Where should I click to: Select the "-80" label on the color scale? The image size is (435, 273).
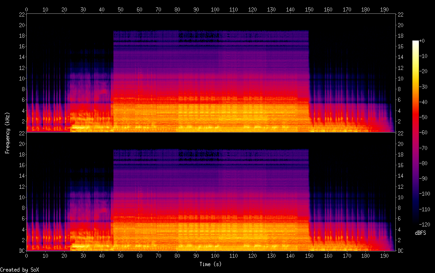pyautogui.click(x=423, y=163)
